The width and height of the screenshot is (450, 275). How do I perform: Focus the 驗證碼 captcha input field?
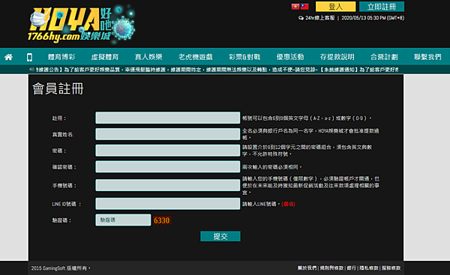[123, 220]
